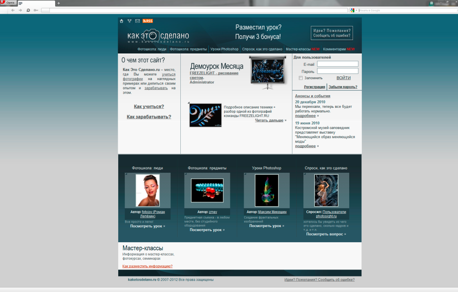This screenshot has width=458, height=292.
Task: Open the orange RSS feed button
Action: coord(148,21)
